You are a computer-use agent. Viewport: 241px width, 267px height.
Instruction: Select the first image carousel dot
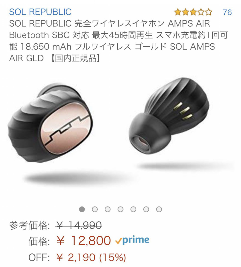click(x=82, y=209)
